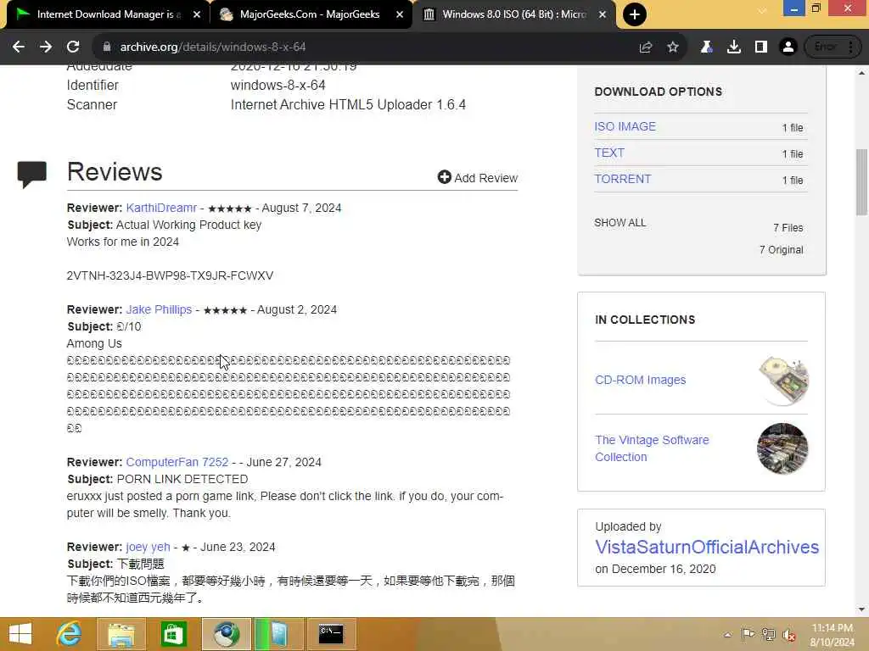
Task: Click the green book taskbar icon
Action: tap(278, 634)
